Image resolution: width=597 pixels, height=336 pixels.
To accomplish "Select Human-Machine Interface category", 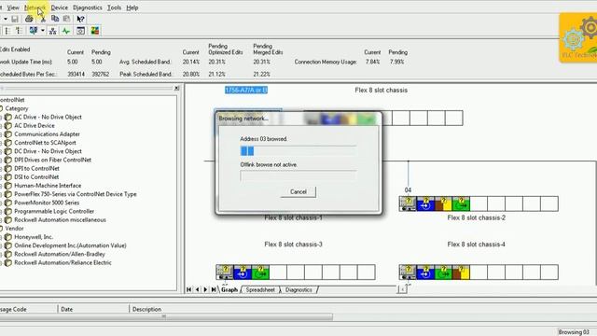I will 48,186.
